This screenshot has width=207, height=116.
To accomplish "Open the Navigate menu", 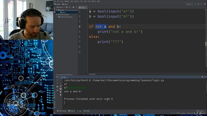I will pos(67,1).
